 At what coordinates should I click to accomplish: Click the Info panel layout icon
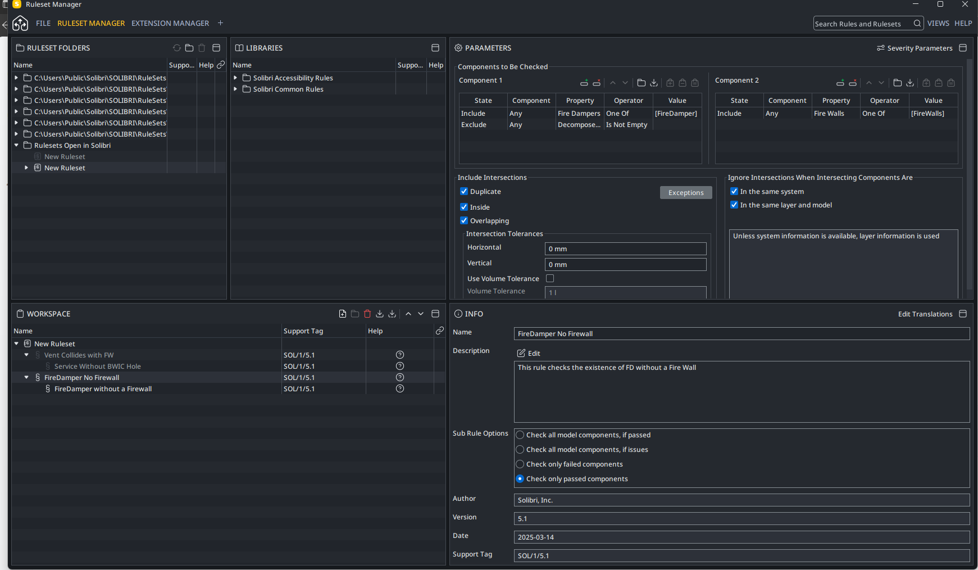pos(963,314)
